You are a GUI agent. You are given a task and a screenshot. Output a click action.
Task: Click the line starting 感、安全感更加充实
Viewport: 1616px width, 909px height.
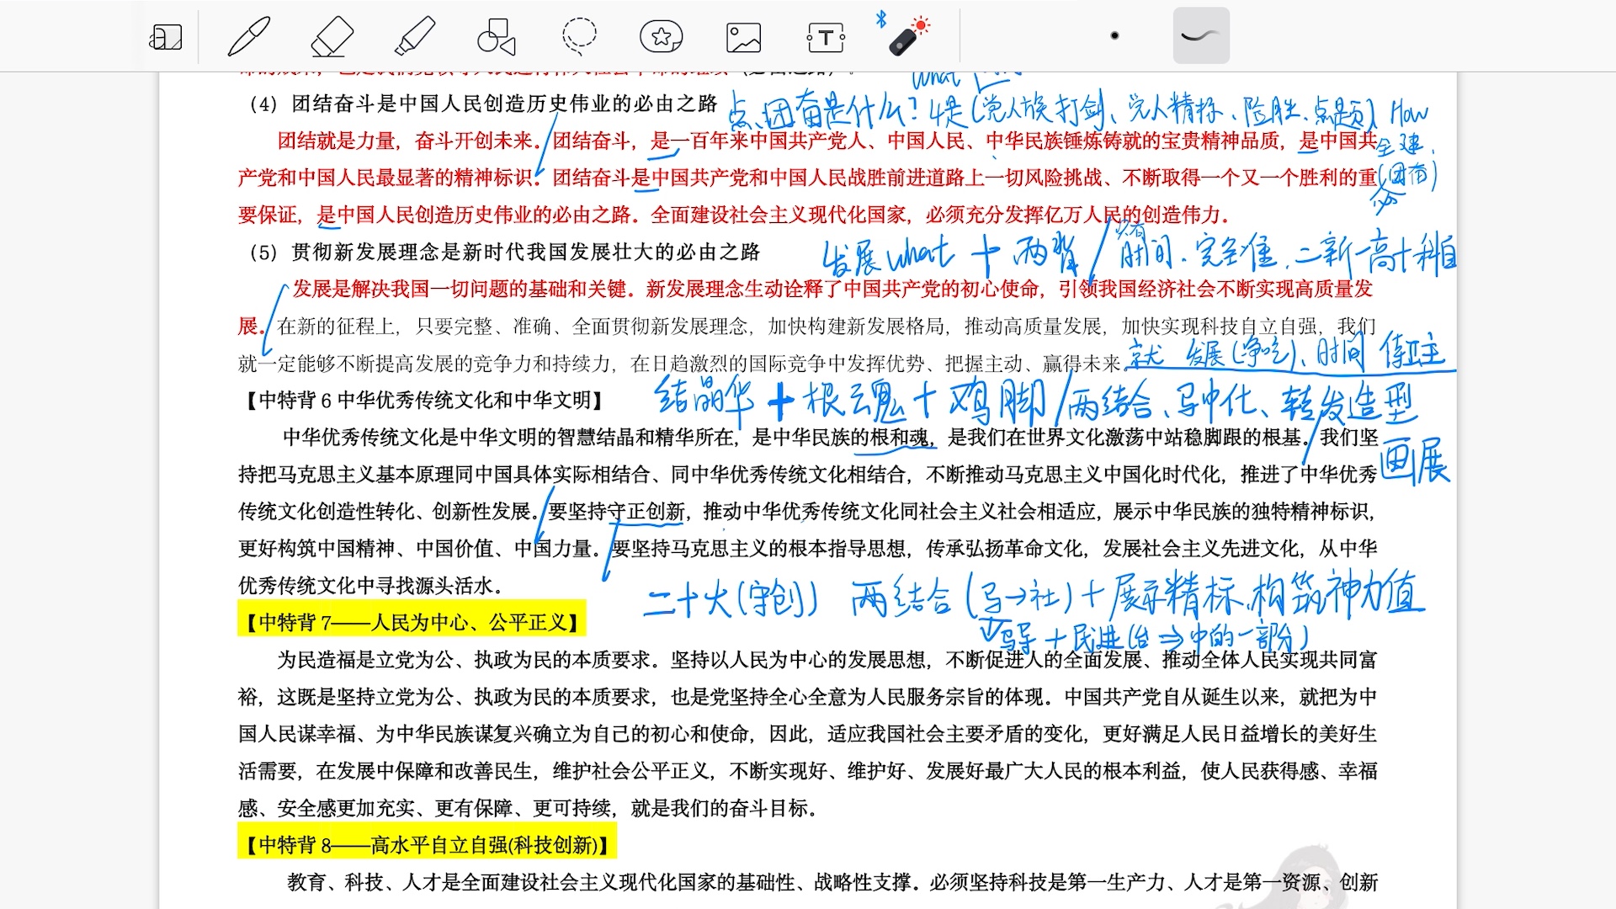tap(528, 808)
